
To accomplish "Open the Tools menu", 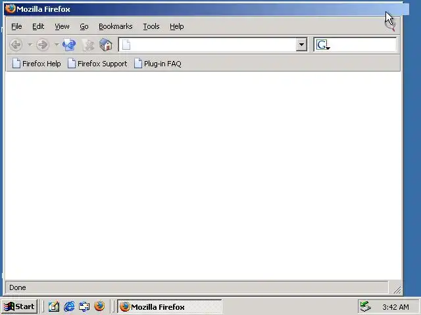I will [151, 26].
